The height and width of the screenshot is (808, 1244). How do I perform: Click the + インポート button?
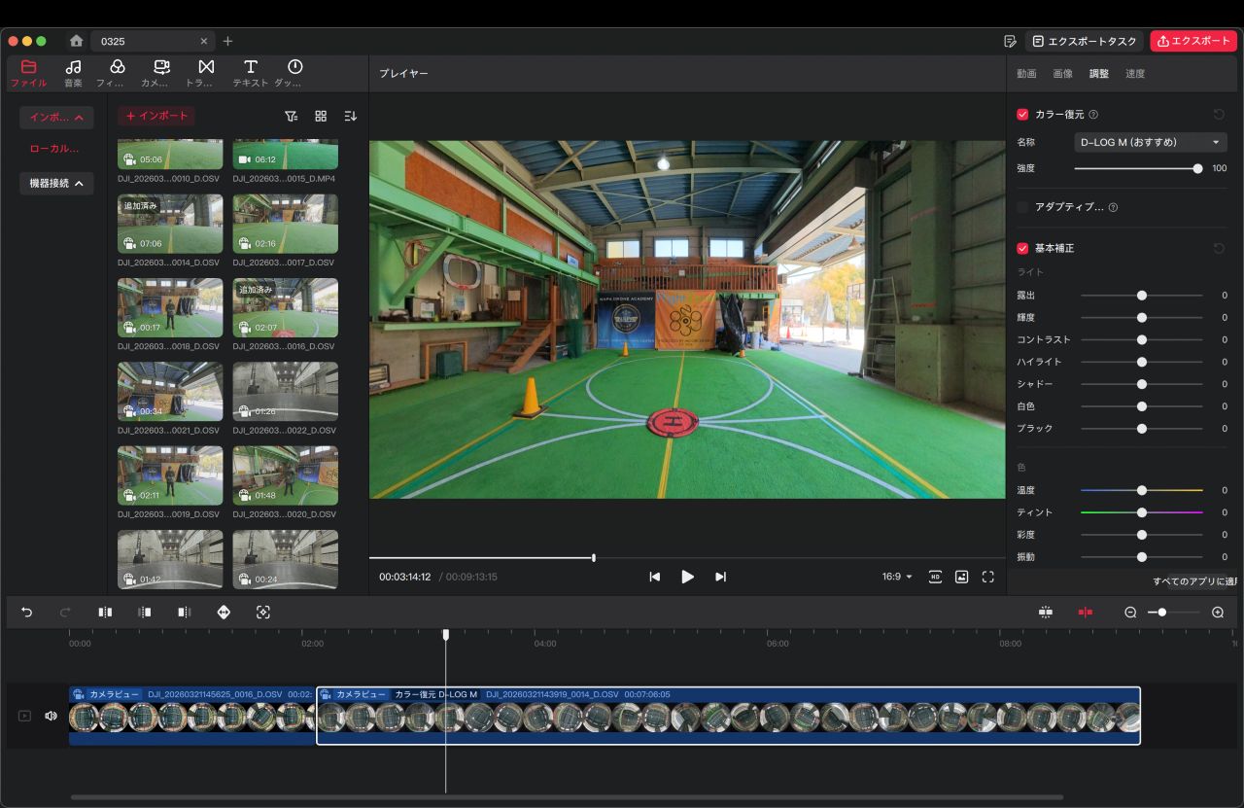click(x=156, y=116)
